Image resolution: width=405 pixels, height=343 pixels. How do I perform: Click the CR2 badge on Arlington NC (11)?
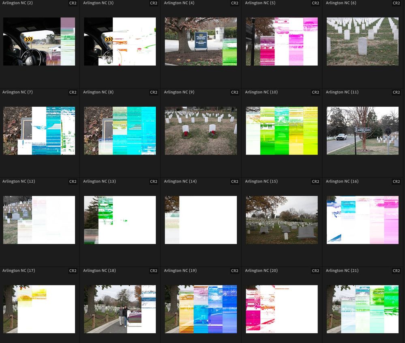[x=396, y=92]
